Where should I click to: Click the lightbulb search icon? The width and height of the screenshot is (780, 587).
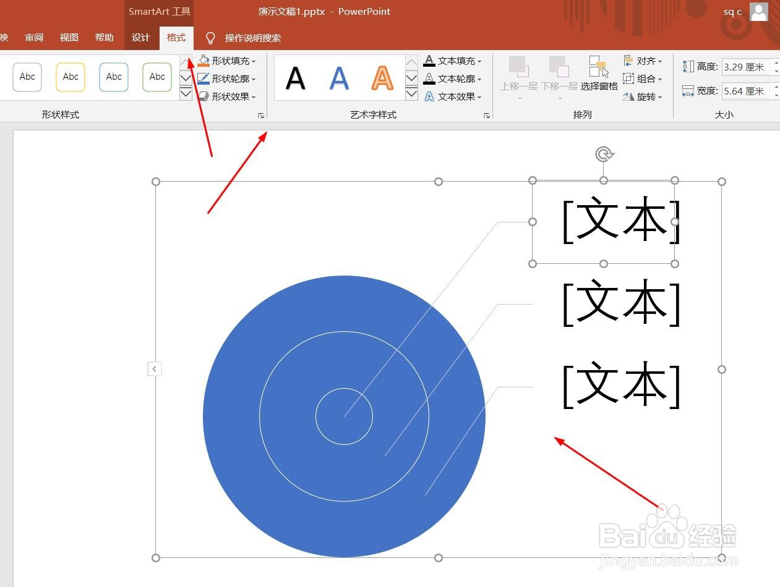[x=210, y=38]
